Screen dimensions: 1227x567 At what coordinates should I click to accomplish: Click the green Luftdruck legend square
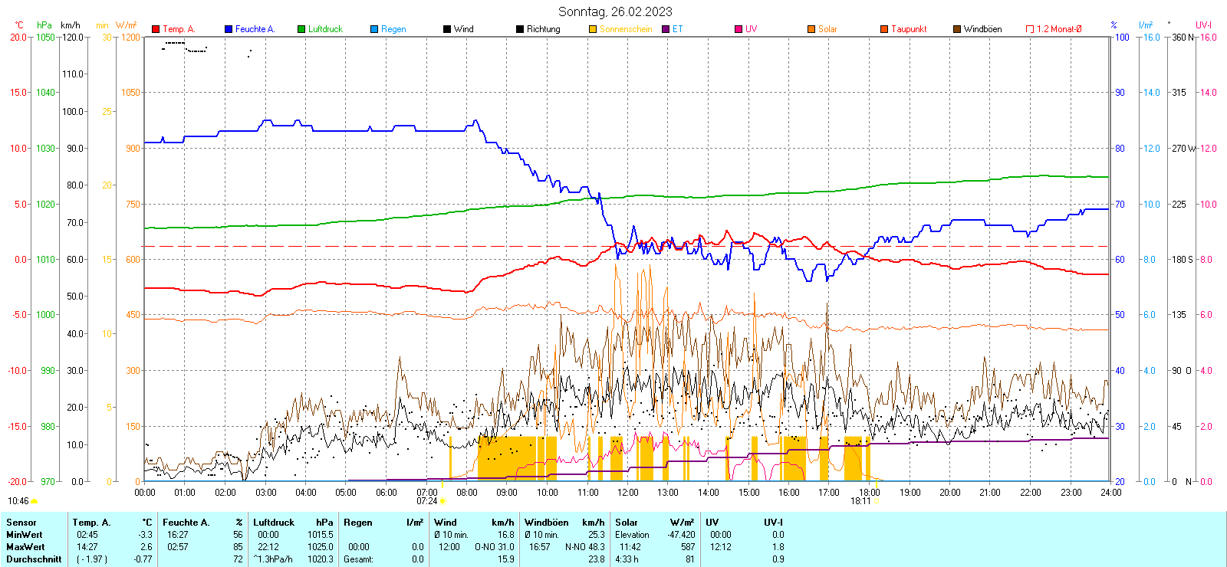(301, 29)
